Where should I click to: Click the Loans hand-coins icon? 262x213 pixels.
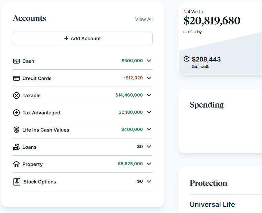point(16,147)
